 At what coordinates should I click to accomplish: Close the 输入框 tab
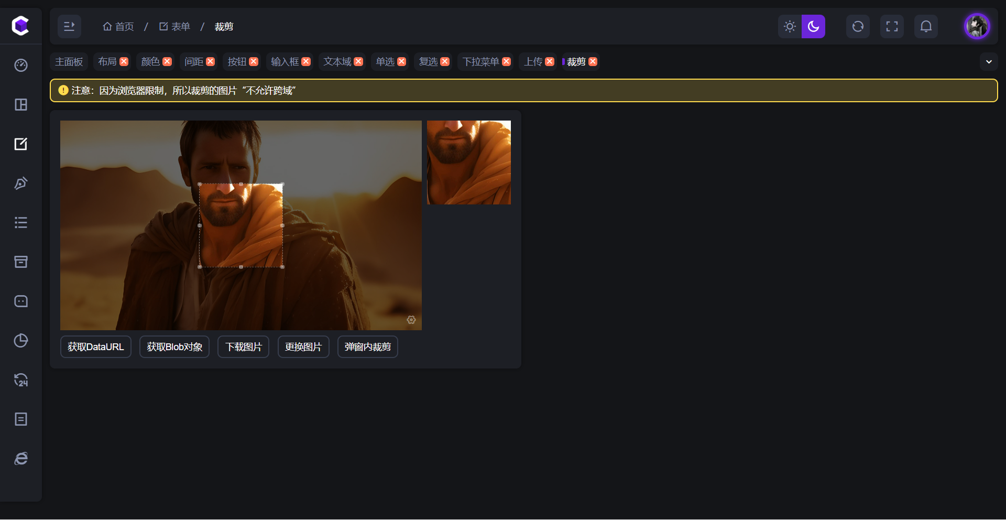[307, 62]
